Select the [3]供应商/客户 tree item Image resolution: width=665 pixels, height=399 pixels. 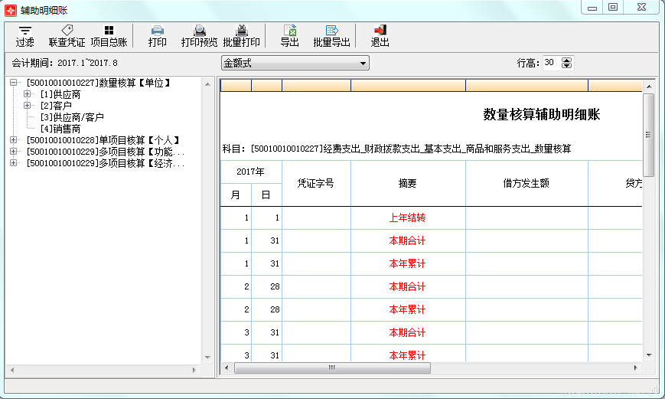[72, 117]
